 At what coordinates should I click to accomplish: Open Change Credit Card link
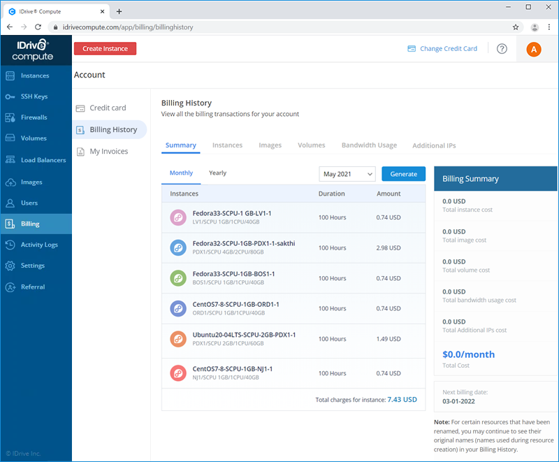[x=442, y=48]
